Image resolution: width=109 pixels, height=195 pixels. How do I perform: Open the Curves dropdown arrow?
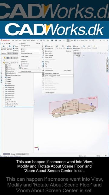tap(89, 51)
